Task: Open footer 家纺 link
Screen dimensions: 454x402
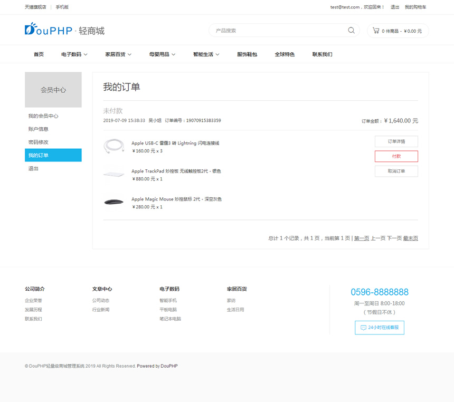Action: coord(231,300)
